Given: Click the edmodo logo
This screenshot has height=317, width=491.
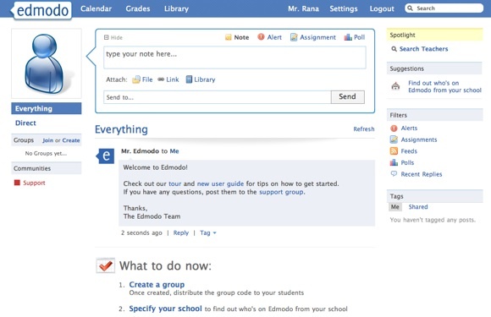Looking at the screenshot, I should tap(41, 10).
